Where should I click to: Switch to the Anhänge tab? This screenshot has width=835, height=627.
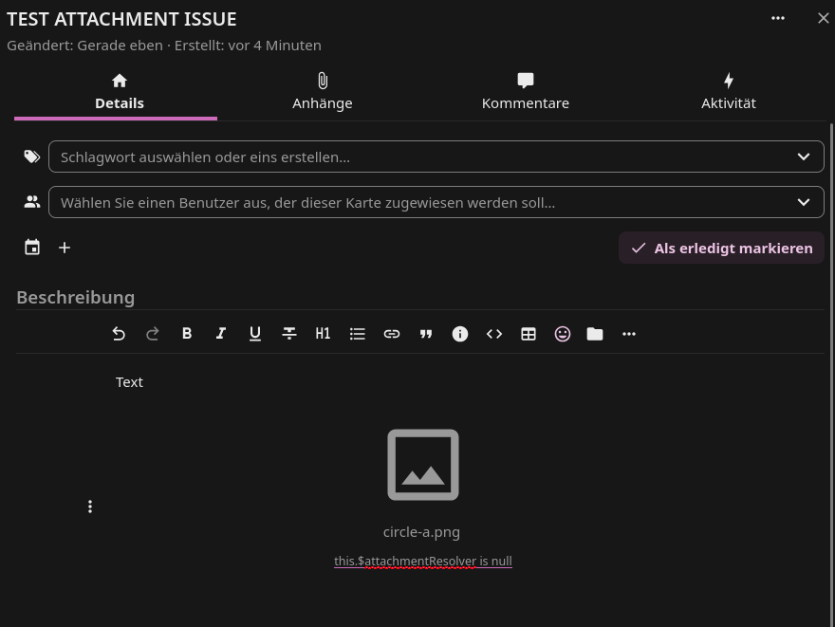tap(323, 92)
